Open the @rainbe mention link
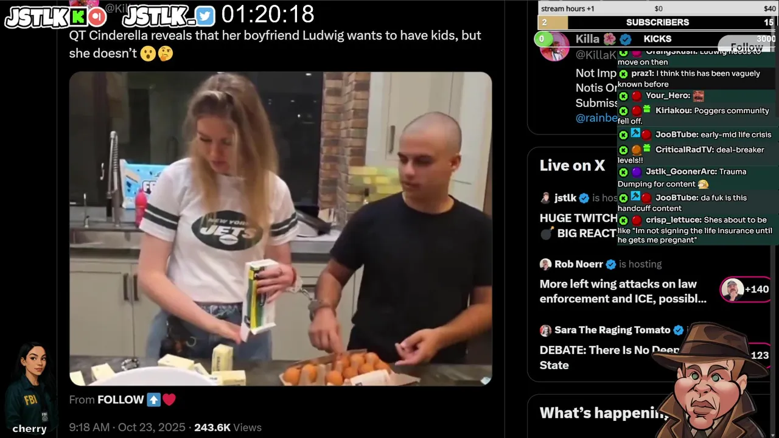This screenshot has height=438, width=779. (596, 118)
